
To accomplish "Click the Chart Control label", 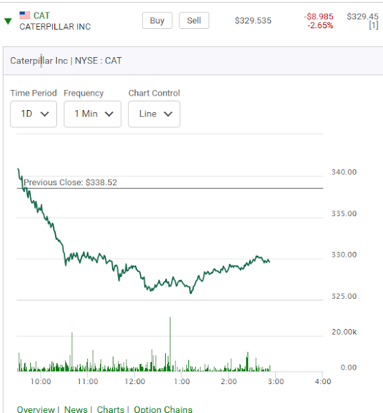I will pos(154,93).
